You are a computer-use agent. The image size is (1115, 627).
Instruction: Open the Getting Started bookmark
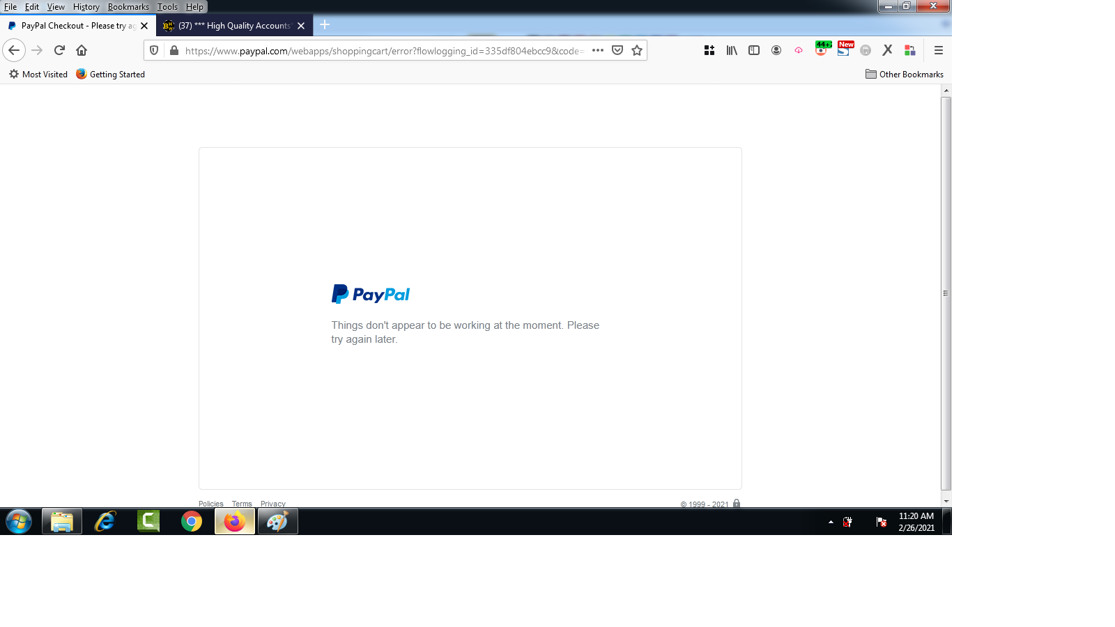coord(111,75)
